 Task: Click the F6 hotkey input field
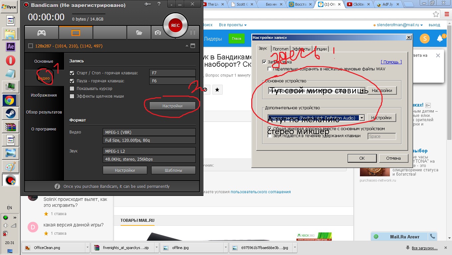172,81
